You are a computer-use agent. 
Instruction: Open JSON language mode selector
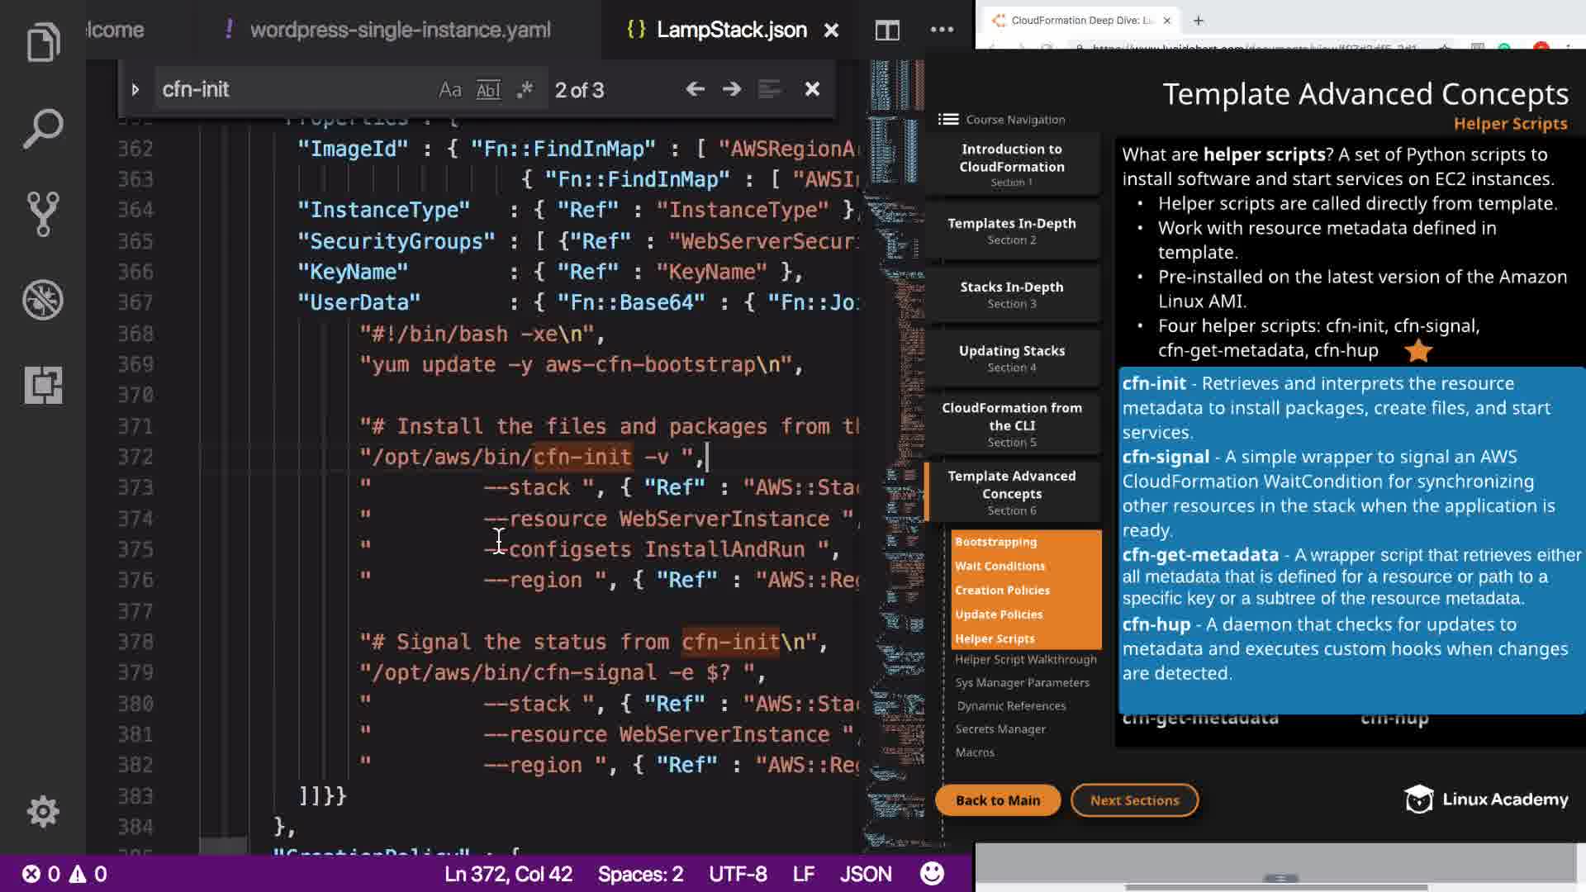(x=866, y=874)
